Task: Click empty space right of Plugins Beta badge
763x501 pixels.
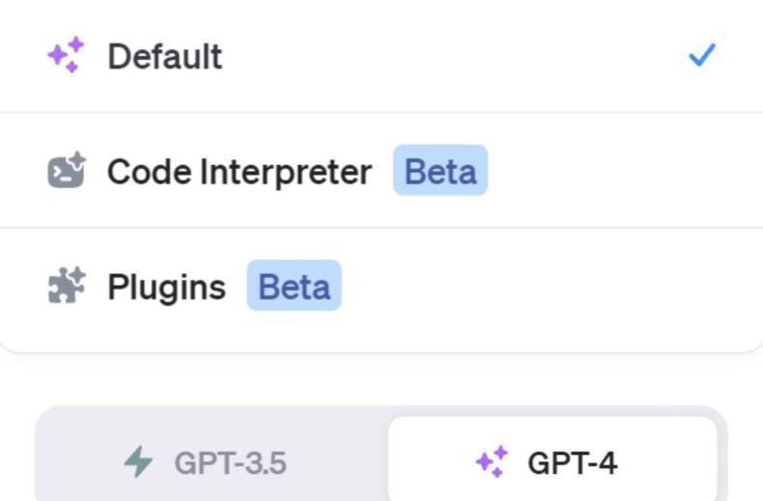Action: (550, 286)
